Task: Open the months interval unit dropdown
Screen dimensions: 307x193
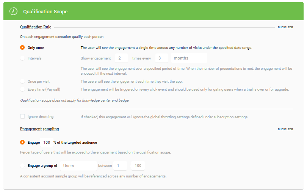Action: coord(189,58)
